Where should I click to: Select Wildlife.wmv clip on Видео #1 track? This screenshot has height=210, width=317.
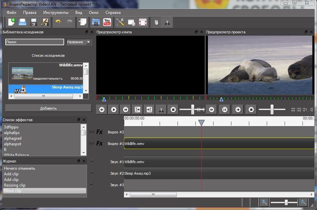click(219, 144)
